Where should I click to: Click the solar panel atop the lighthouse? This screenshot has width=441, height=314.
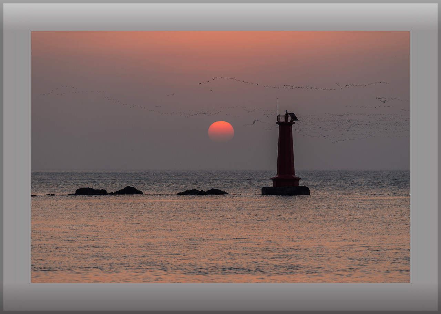click(294, 116)
